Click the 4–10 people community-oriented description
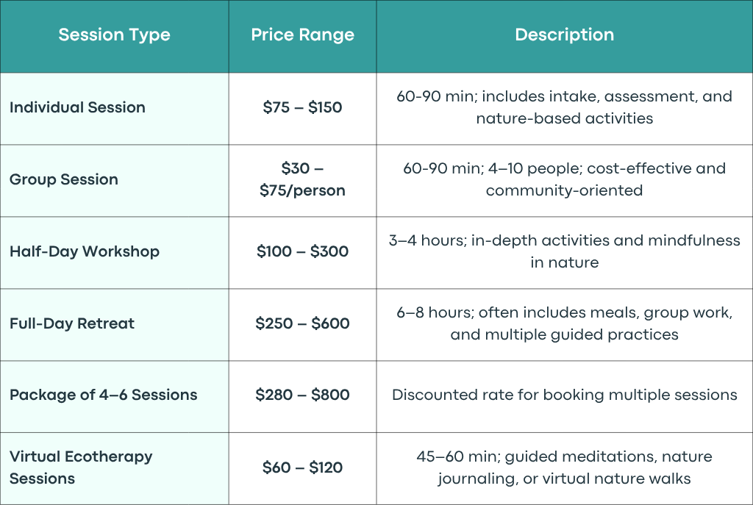The image size is (753, 505). [x=564, y=179]
